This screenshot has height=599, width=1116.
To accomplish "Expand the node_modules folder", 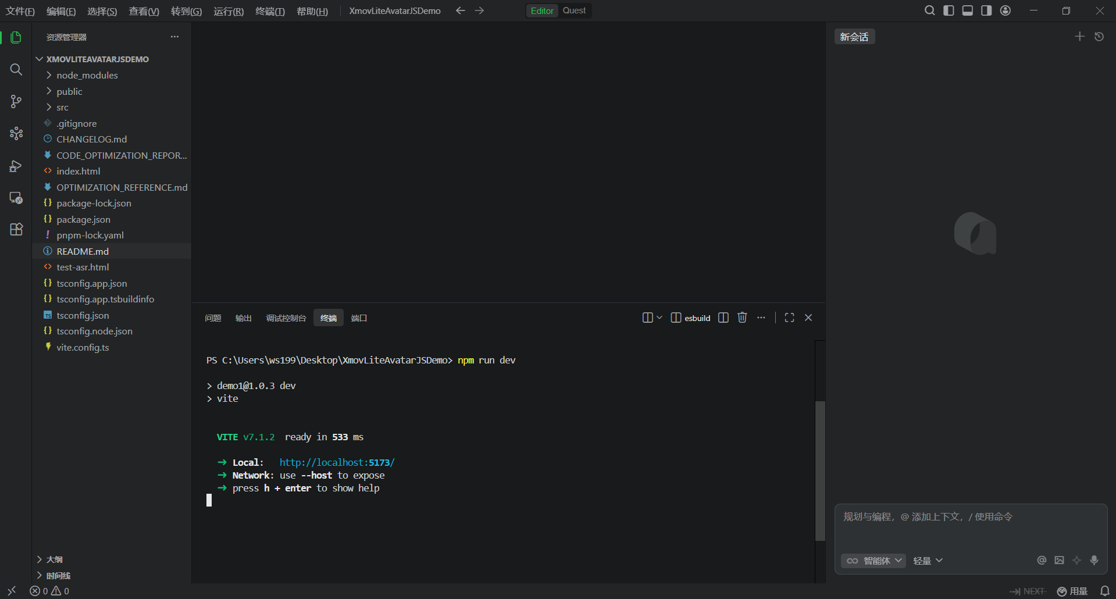I will (112, 75).
